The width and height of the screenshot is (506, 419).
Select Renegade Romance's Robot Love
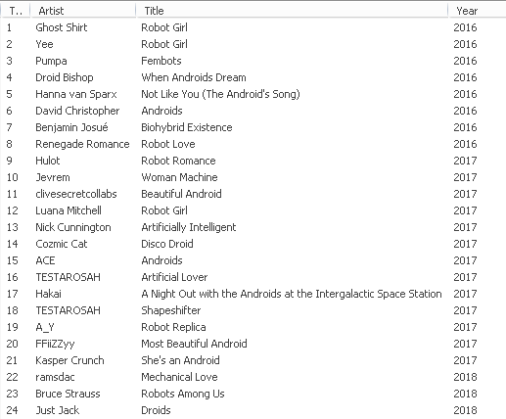click(253, 144)
